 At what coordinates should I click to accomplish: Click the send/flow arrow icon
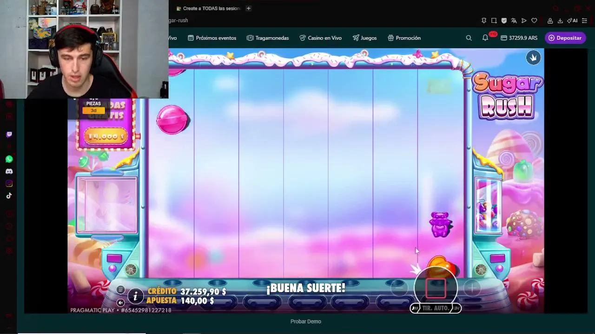(x=524, y=20)
